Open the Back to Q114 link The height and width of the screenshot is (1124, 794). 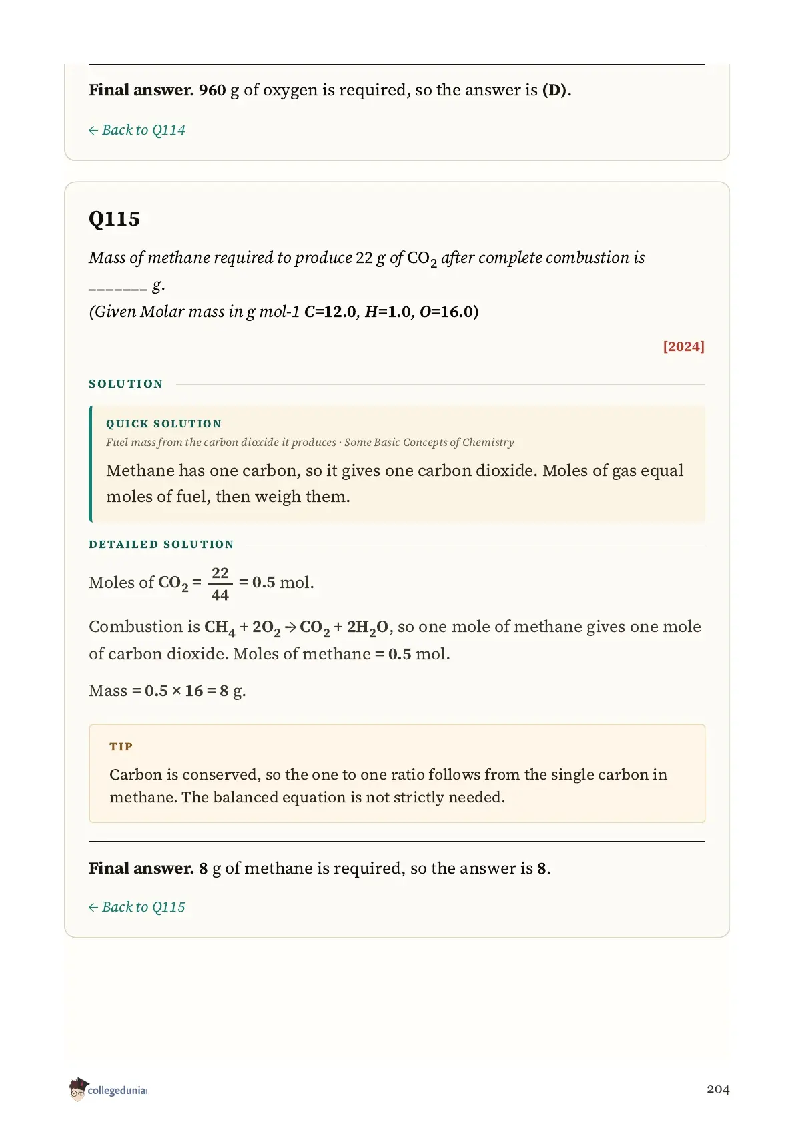[137, 130]
